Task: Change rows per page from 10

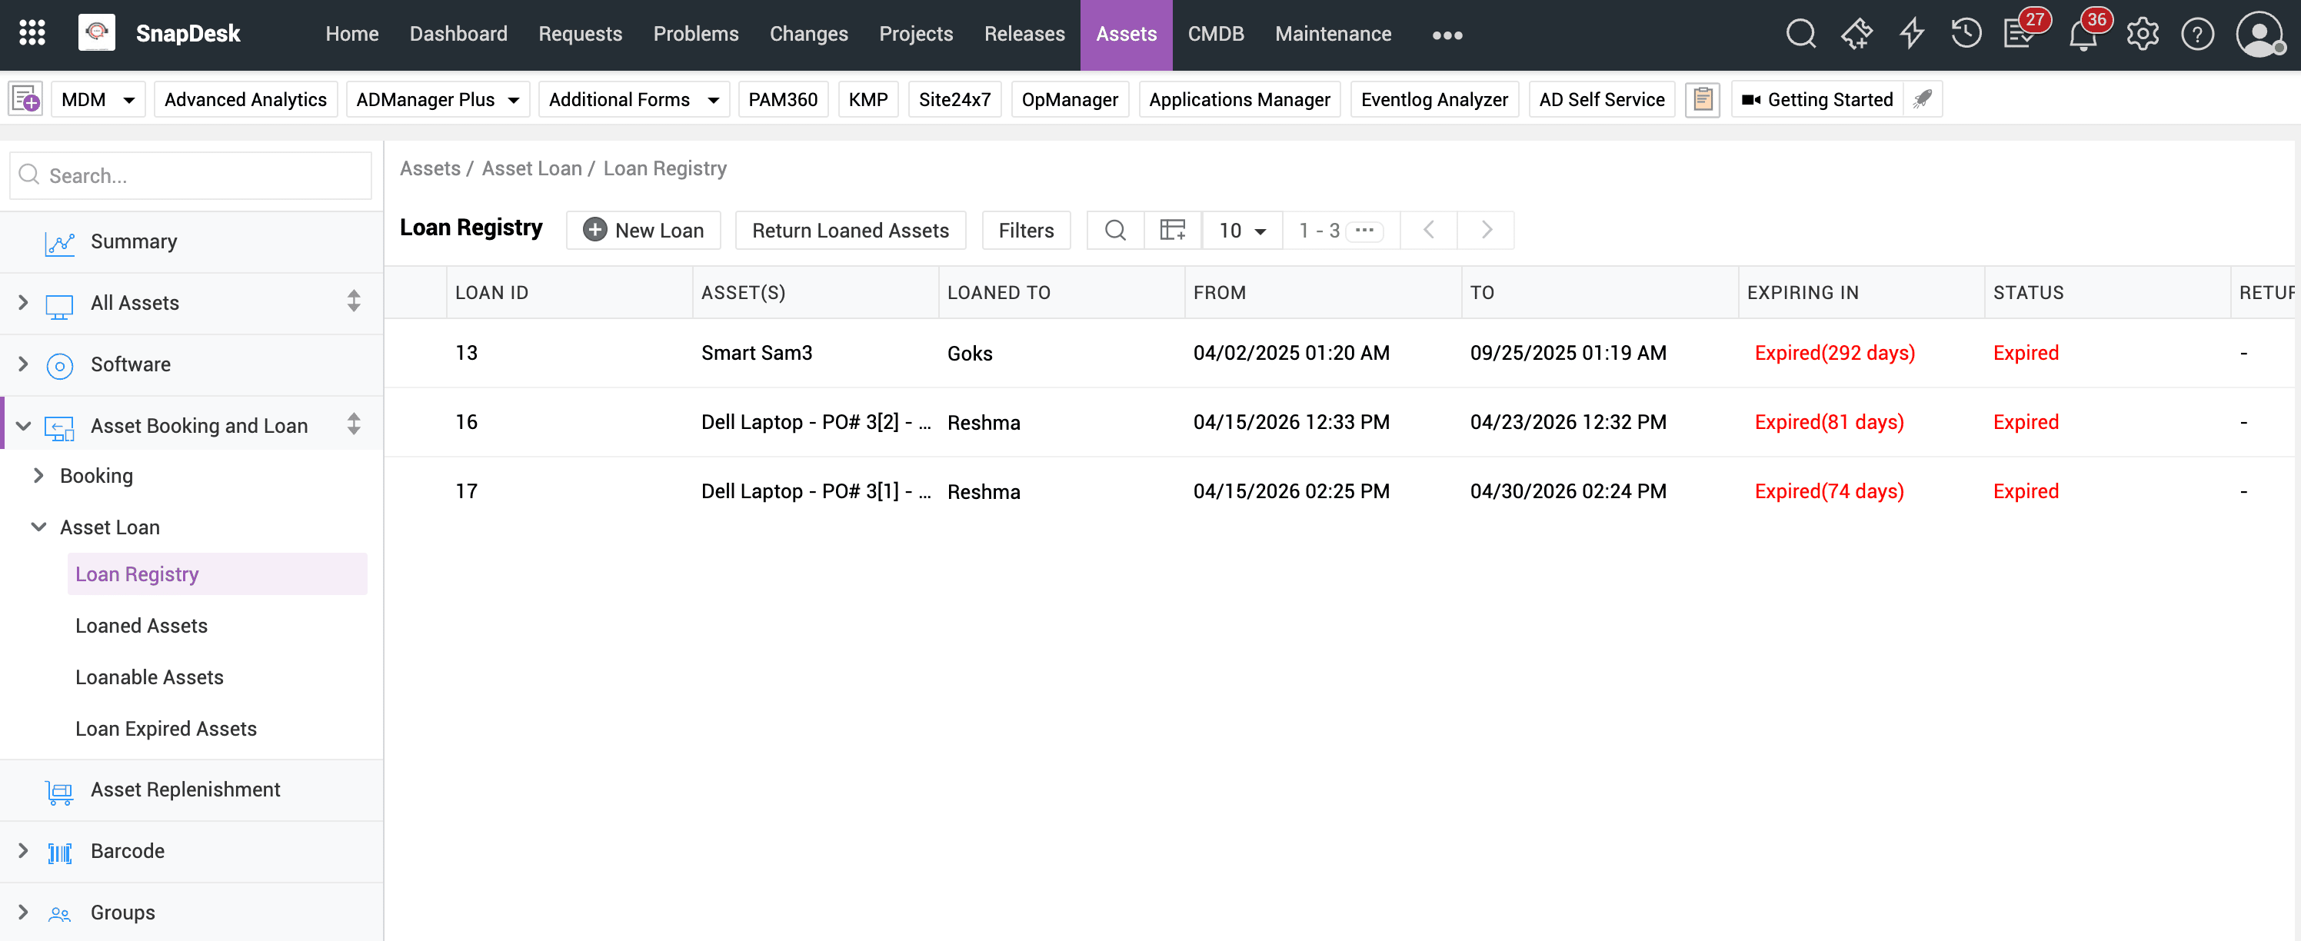Action: [1241, 231]
